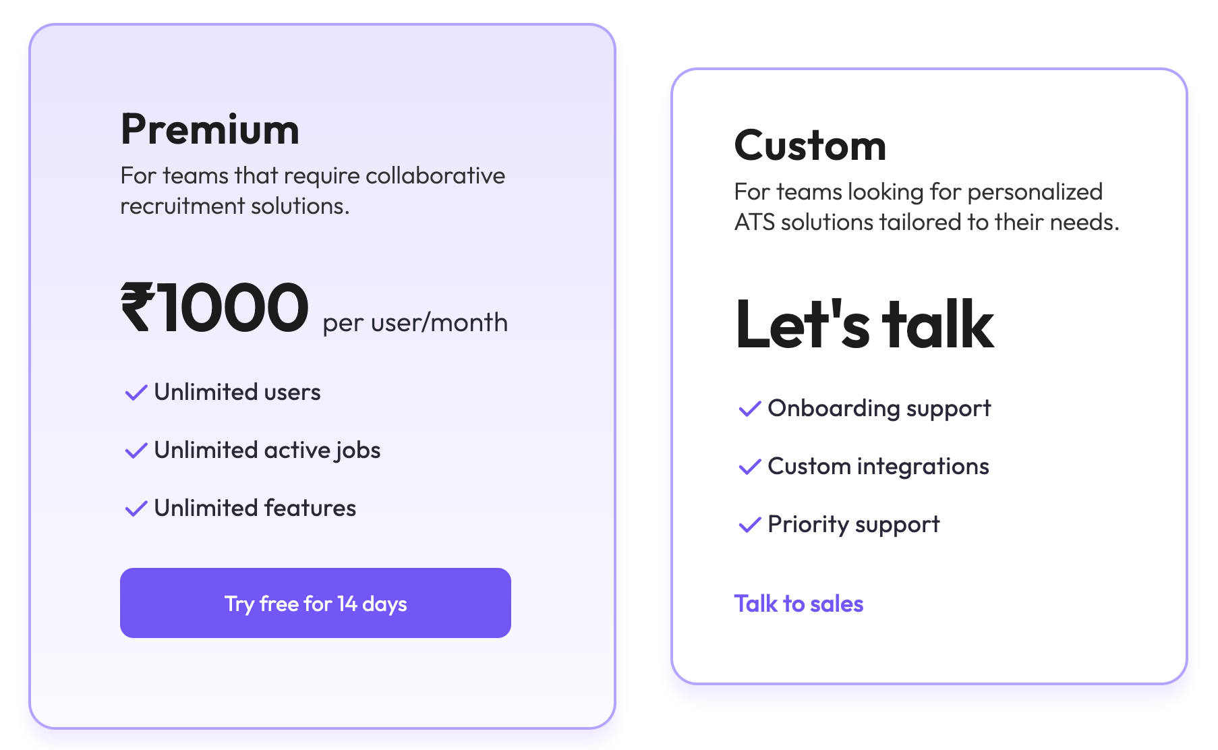
Task: Click the "Priority support" feature text
Action: 853,525
